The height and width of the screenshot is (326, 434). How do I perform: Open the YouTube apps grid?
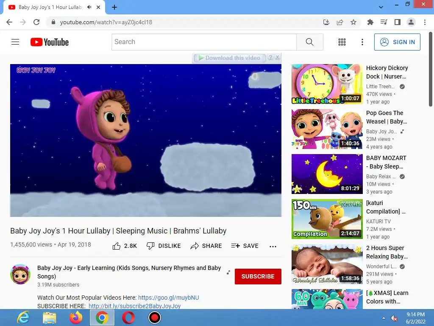coord(342,42)
